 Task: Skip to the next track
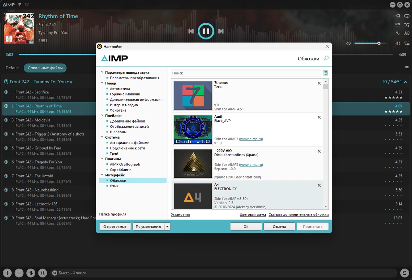[221, 31]
